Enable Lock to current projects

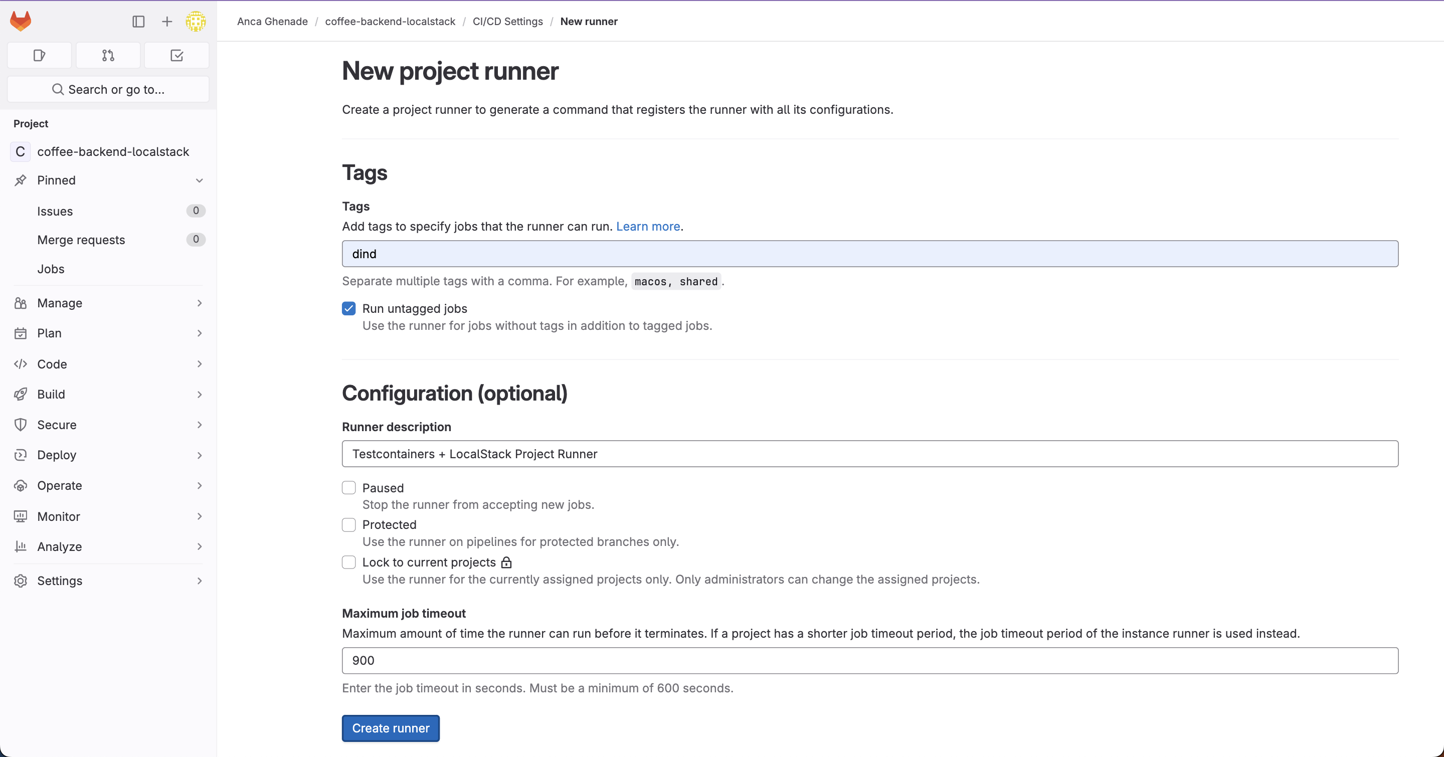click(348, 562)
